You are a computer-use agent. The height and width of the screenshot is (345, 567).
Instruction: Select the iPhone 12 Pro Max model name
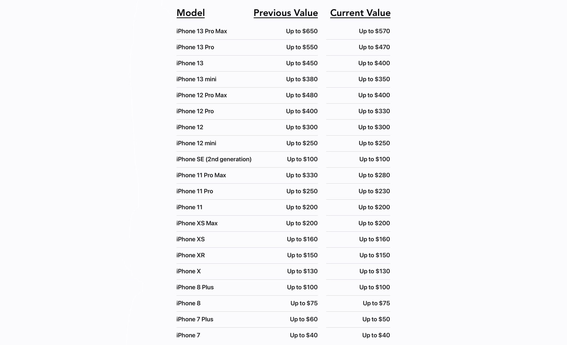(x=202, y=95)
